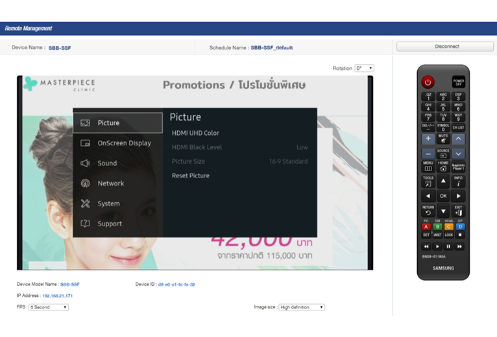
Task: Click Reset Picture option
Action: click(190, 176)
